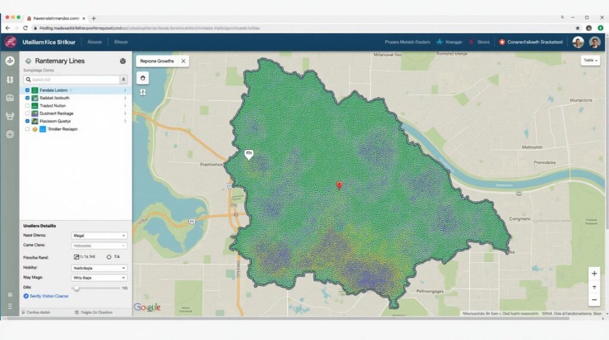Image resolution: width=609 pixels, height=340 pixels.
Task: Click diamond icon beside Rantemary Lines
Action: pos(28,61)
